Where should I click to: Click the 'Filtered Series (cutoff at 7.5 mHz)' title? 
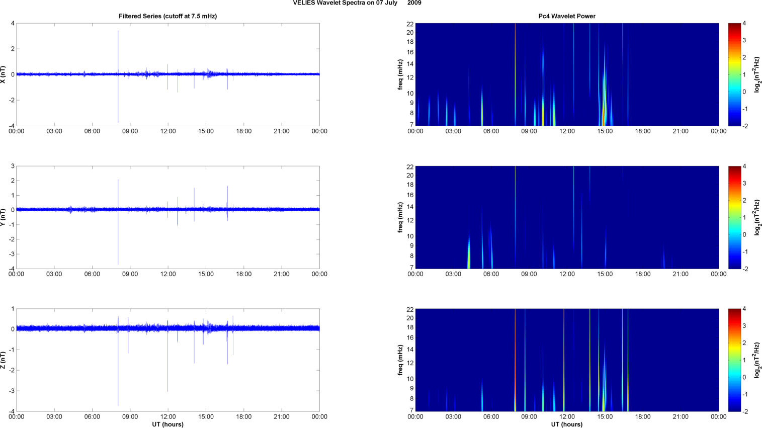point(167,16)
